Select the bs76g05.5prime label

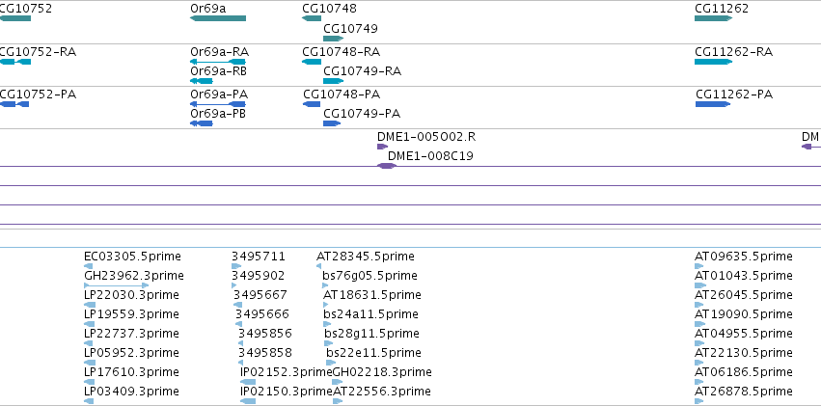pyautogui.click(x=370, y=276)
